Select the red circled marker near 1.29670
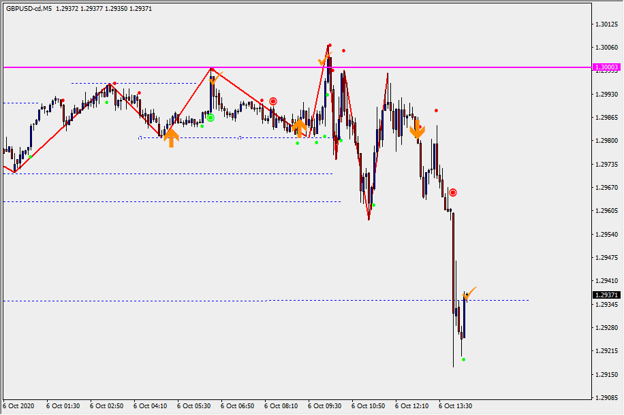The height and width of the screenshot is (415, 624). [x=452, y=193]
